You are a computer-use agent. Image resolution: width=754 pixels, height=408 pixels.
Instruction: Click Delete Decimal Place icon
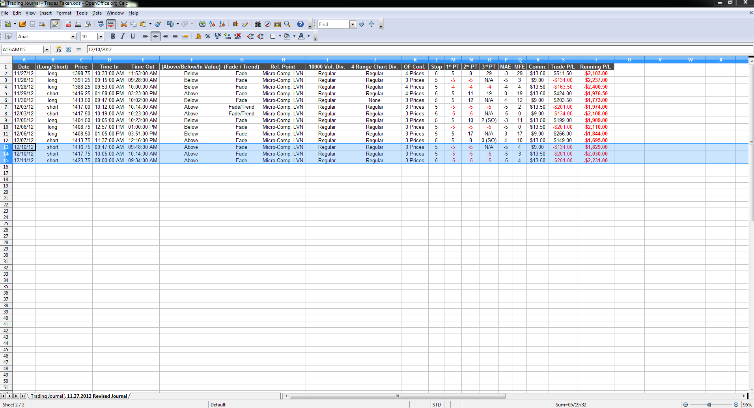pyautogui.click(x=237, y=36)
